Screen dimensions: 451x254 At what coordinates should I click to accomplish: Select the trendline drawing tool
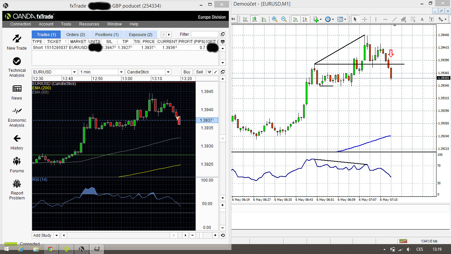tap(394, 19)
